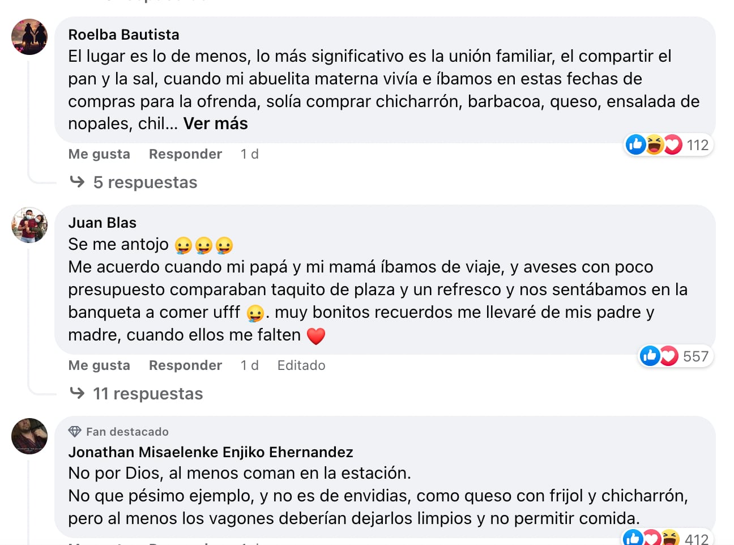Image resolution: width=734 pixels, height=545 pixels.
Task: Click Editado on Juan Blas's comment
Action: pos(301,365)
